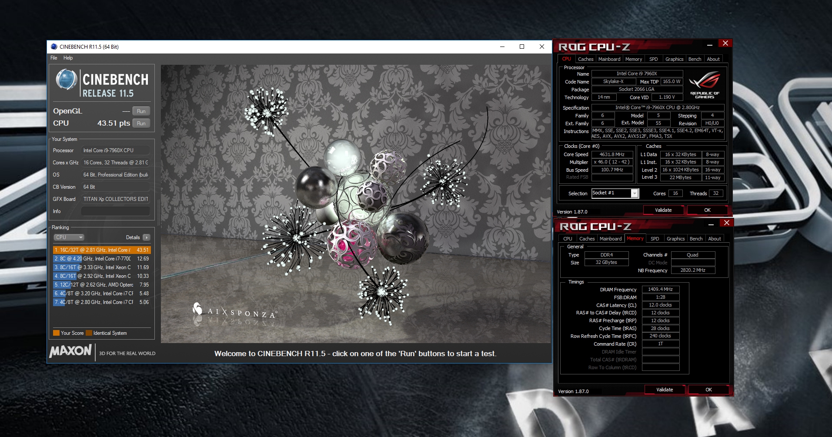
Task: Switch to Bench tab in upper CPU-Z window
Action: (695, 59)
